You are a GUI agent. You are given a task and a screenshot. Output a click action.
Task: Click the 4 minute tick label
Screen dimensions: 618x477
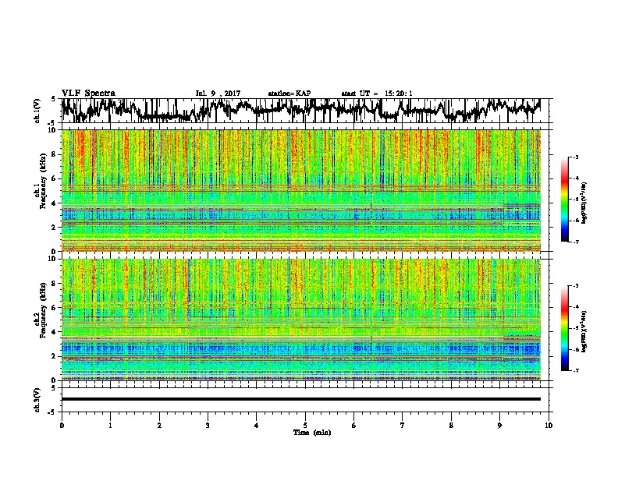click(257, 426)
